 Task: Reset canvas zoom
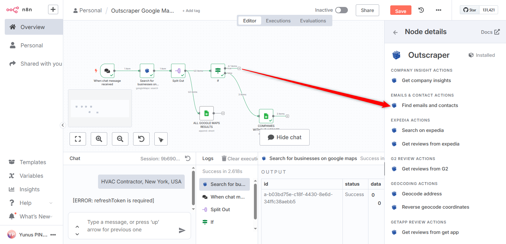[141, 139]
